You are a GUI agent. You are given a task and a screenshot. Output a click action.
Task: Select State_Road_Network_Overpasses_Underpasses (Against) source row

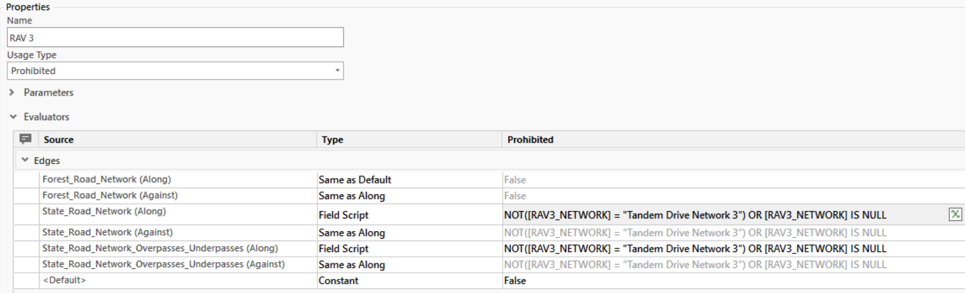pos(163,265)
